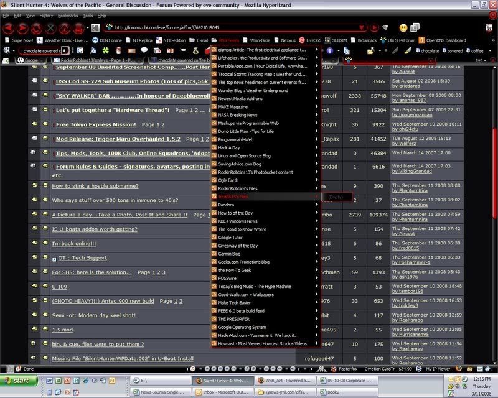Click the chocolate covered search box
Image resolution: width=498 pixels, height=398 pixels.
[40, 51]
